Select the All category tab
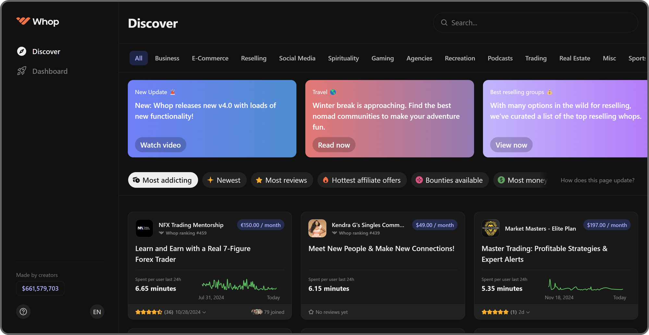The width and height of the screenshot is (649, 335). [139, 58]
